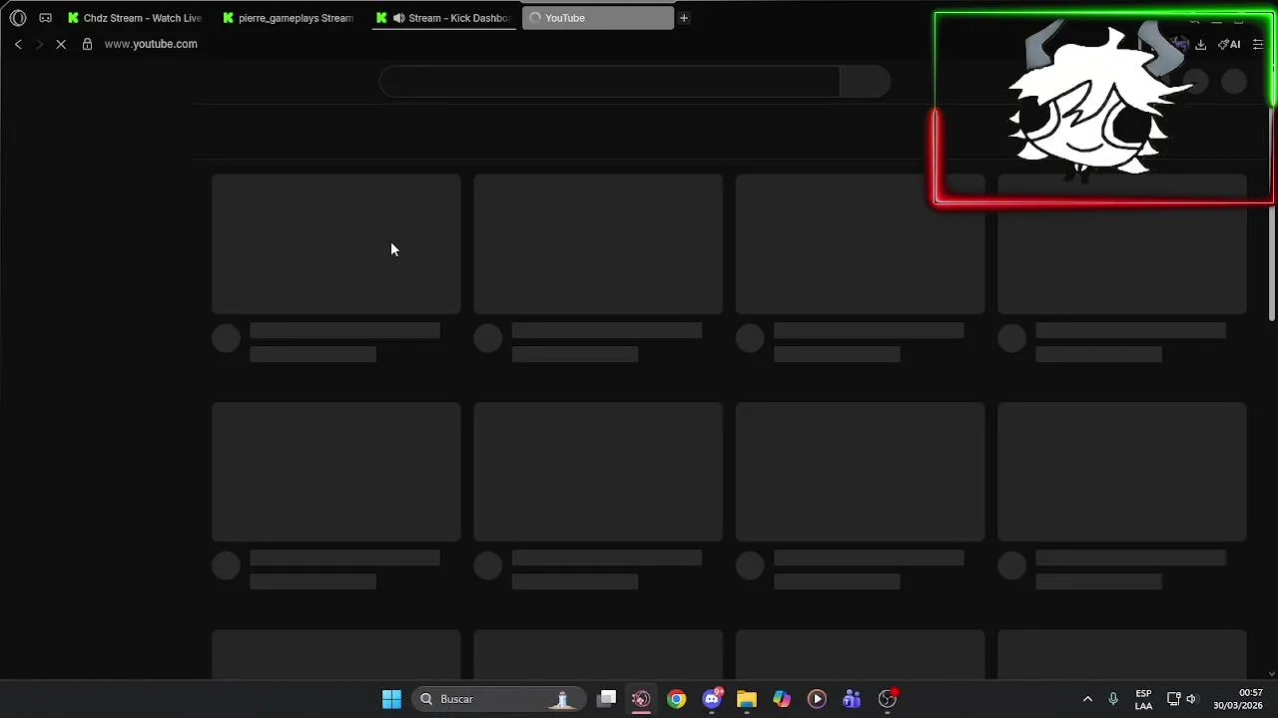The width and height of the screenshot is (1278, 718).
Task: Open the Opera menu logo
Action: point(18,18)
